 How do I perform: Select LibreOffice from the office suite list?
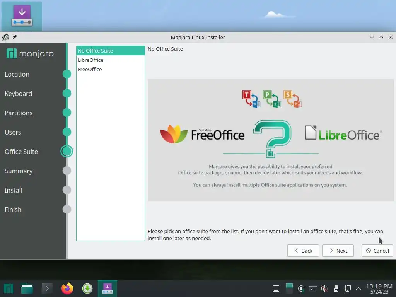pos(110,60)
